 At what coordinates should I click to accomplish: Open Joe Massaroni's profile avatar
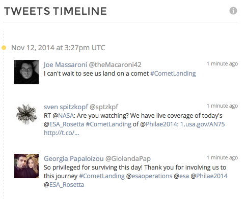click(26, 72)
